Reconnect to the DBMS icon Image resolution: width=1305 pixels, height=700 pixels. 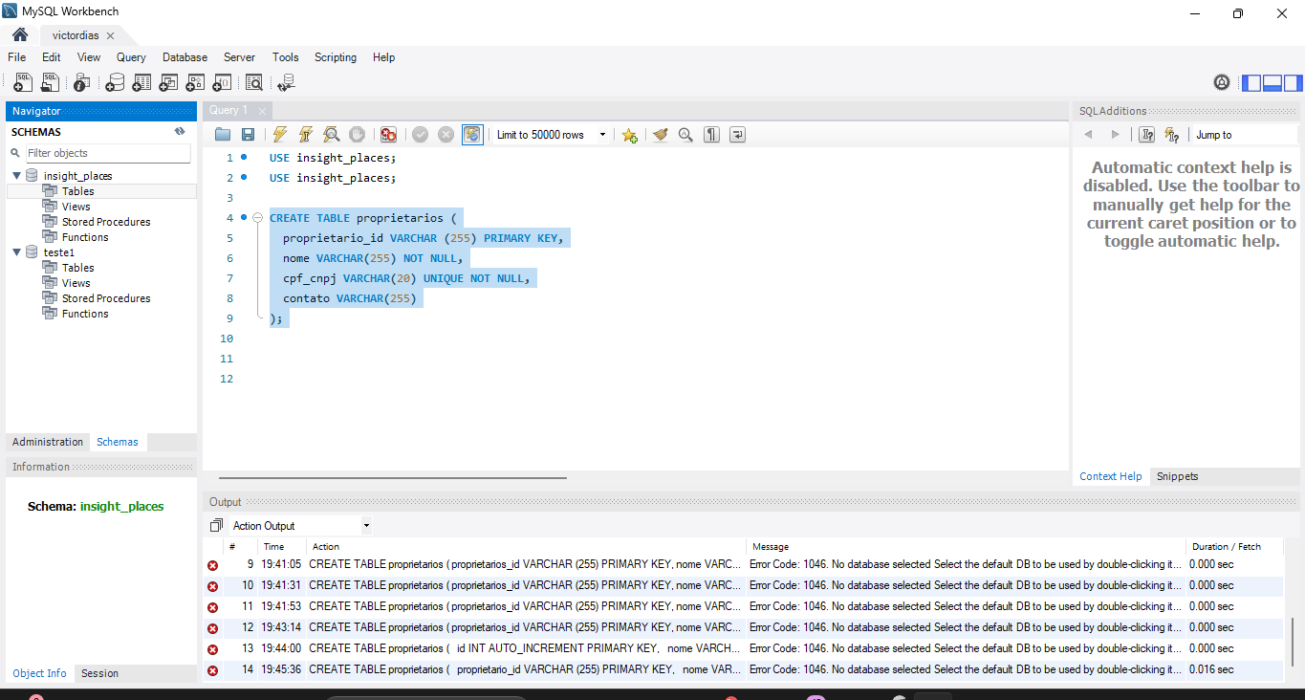pos(286,83)
